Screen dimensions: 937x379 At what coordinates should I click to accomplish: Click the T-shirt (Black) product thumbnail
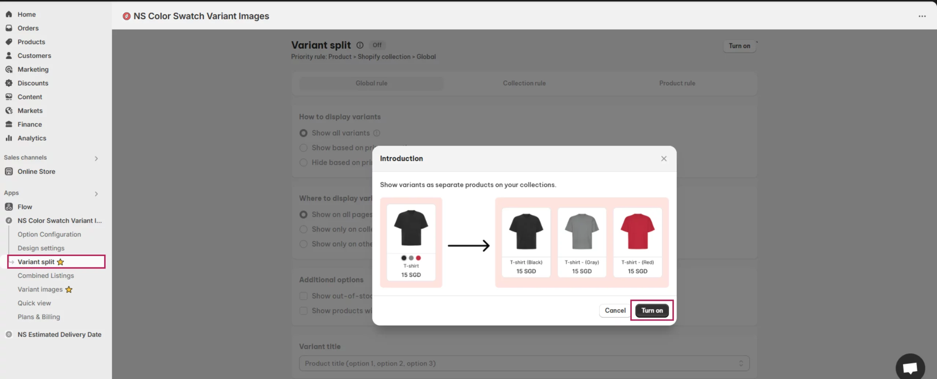tap(526, 232)
